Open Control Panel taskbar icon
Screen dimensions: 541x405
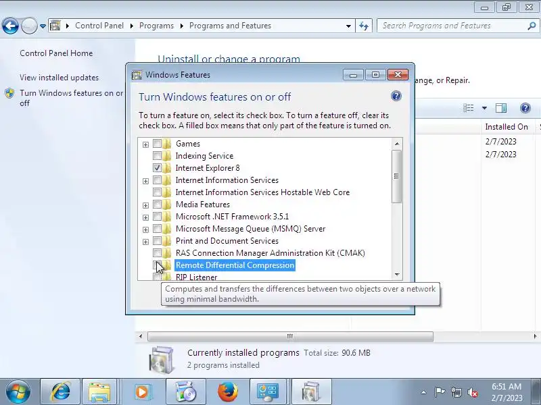[x=268, y=391]
